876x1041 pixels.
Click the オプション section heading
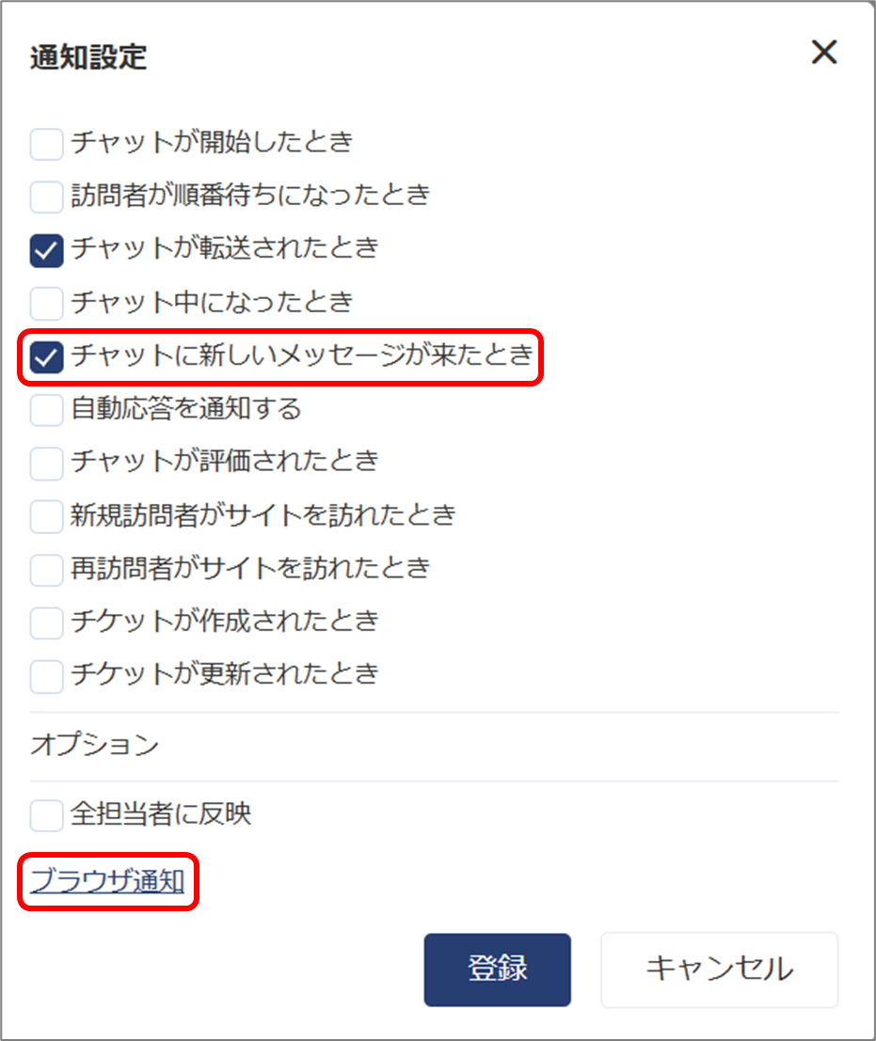[94, 744]
